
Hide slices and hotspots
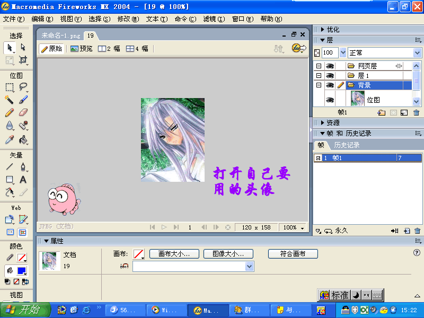click(x=10, y=232)
